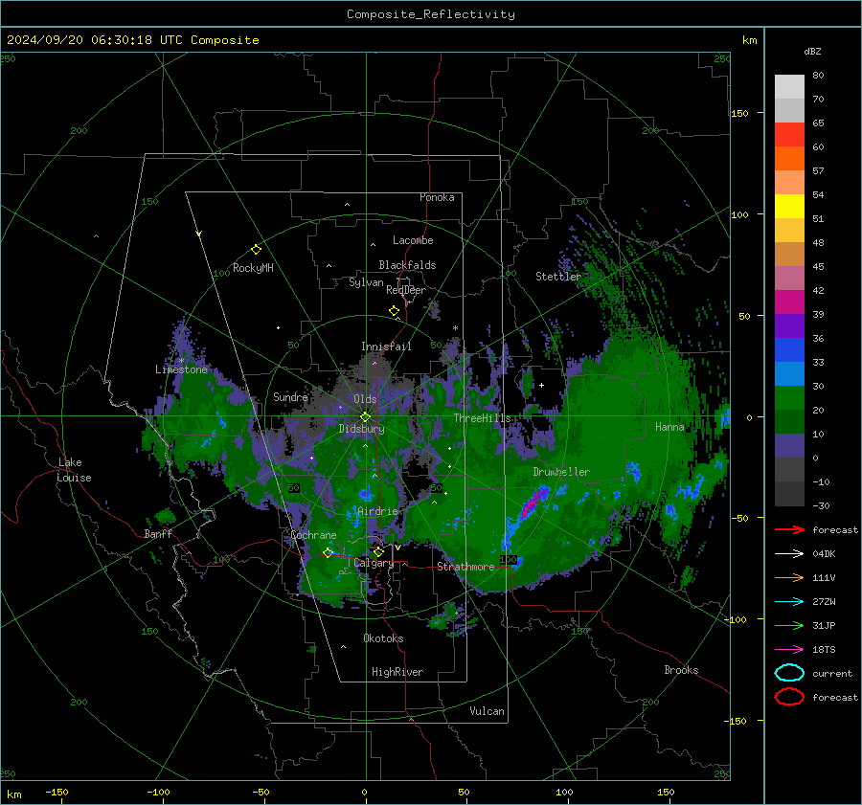The width and height of the screenshot is (862, 805).
Task: Click the 80 dBZ light gray swatch
Action: click(x=789, y=87)
